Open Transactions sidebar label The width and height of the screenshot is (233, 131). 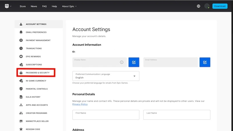[x=34, y=48]
